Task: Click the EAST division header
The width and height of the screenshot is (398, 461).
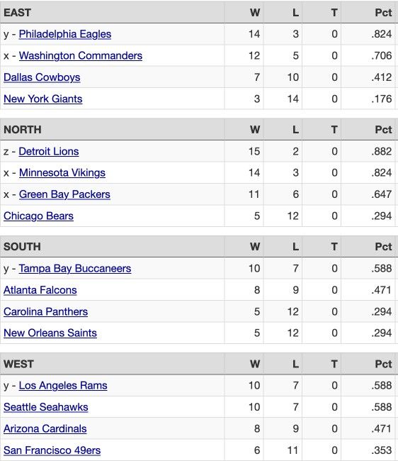Action: click(17, 13)
